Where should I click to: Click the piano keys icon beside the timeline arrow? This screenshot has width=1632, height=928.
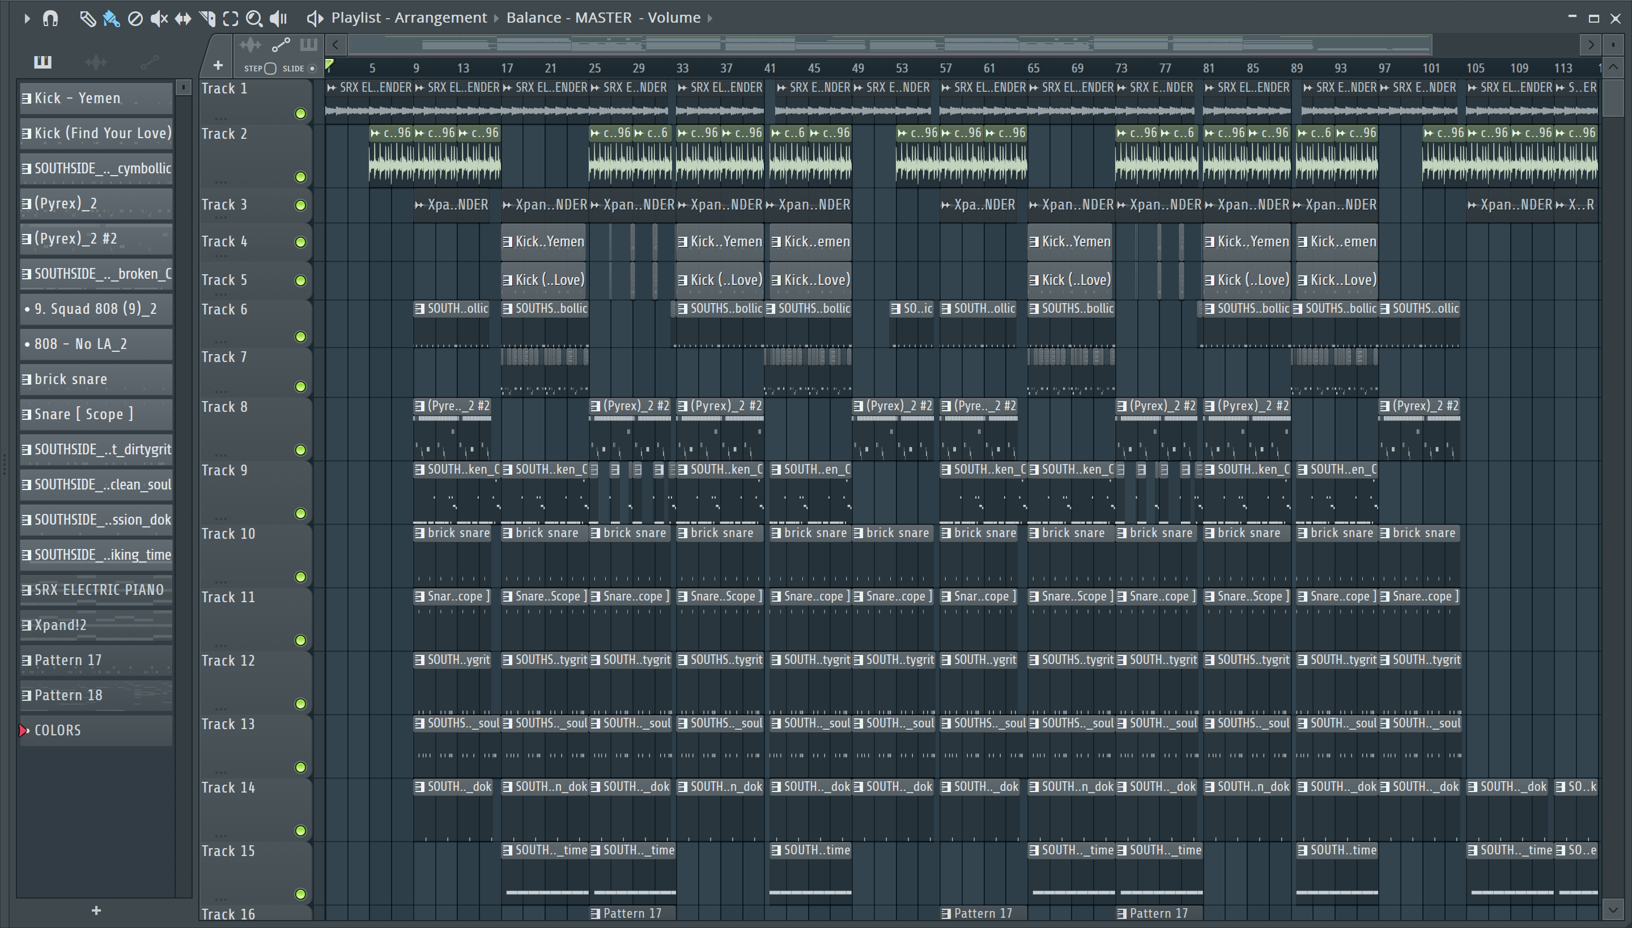308,45
